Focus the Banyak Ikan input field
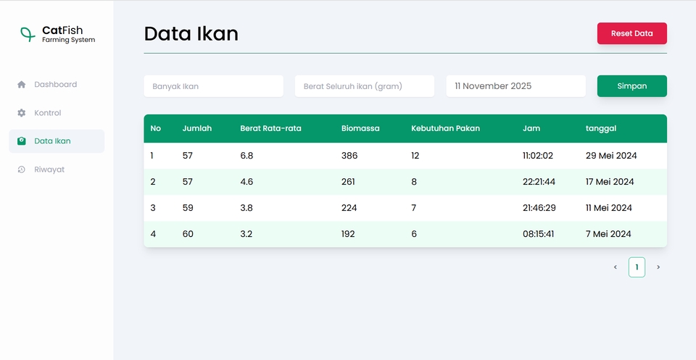The width and height of the screenshot is (696, 360). coord(213,86)
